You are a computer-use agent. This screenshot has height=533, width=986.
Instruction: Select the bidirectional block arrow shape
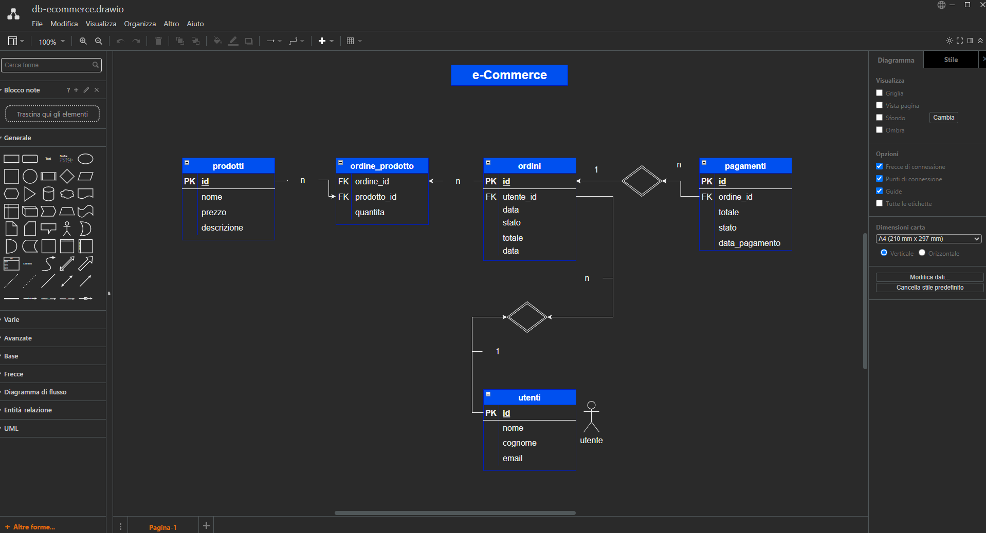click(67, 264)
